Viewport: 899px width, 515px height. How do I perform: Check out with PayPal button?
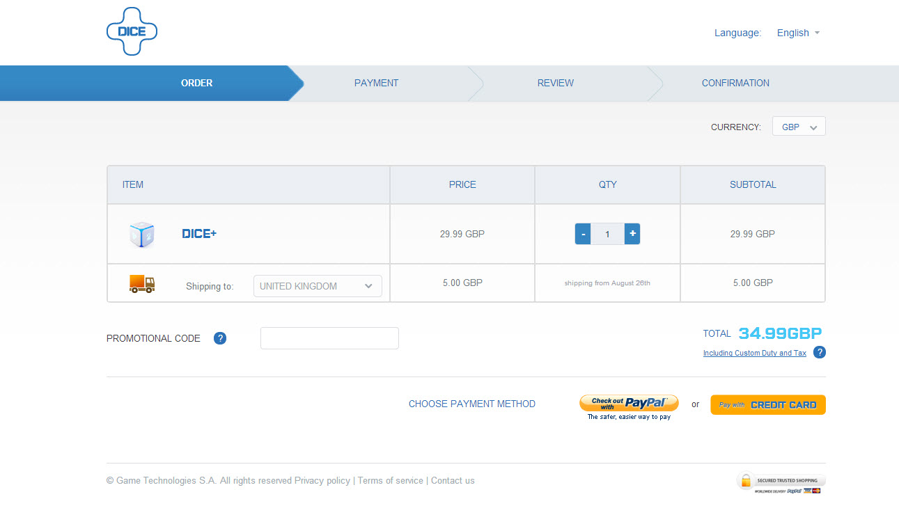point(629,403)
